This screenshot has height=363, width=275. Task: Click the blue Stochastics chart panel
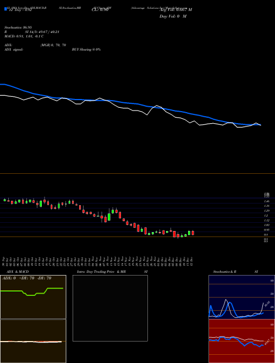241,297
